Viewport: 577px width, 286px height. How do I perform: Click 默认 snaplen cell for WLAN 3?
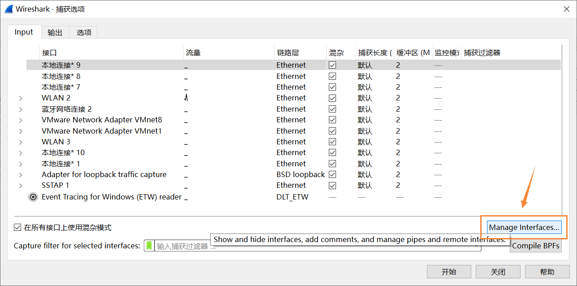coord(365,142)
